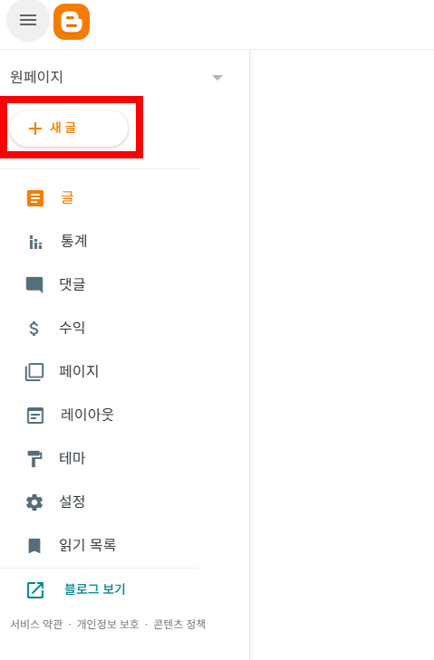Click the stats bar chart icon
Viewport: 434px width, 660px height.
(x=35, y=242)
